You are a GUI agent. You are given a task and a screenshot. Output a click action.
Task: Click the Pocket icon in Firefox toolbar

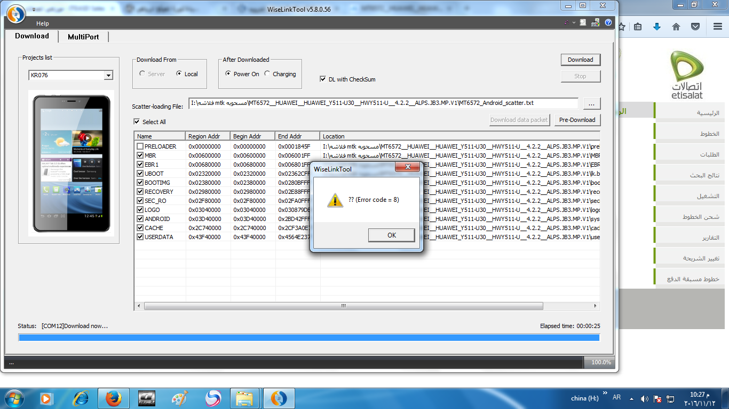[x=695, y=27]
